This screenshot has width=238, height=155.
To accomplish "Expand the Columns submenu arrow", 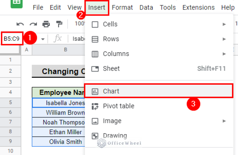I will [x=224, y=54].
